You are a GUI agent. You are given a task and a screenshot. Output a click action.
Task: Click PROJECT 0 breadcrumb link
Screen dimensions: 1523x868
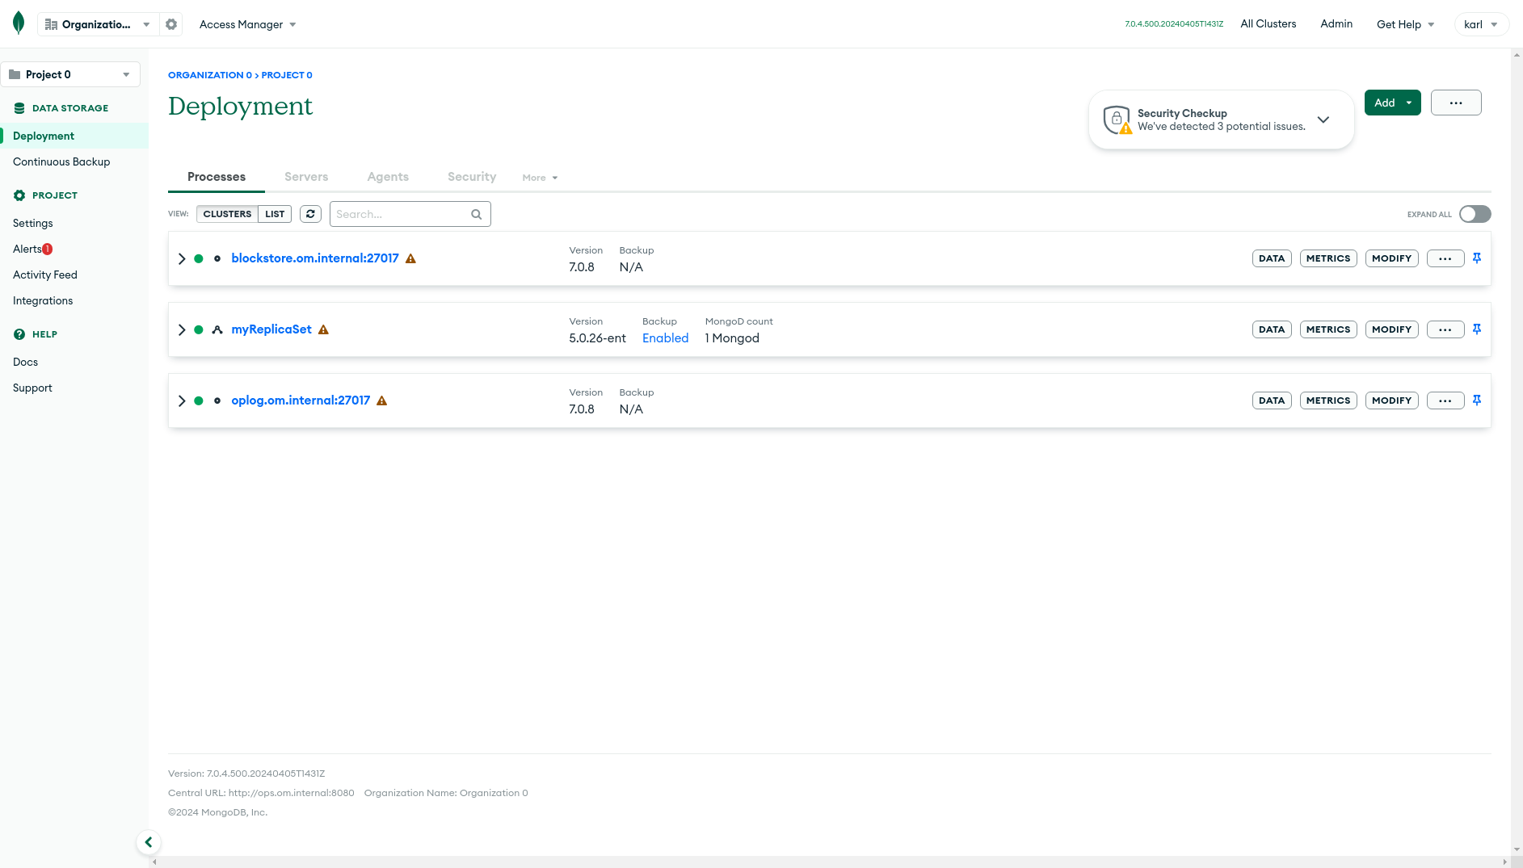[x=287, y=75]
